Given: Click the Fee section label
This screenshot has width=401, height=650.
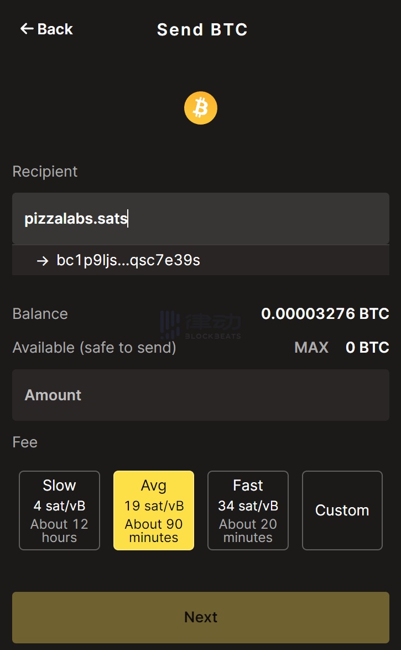Looking at the screenshot, I should pos(25,442).
